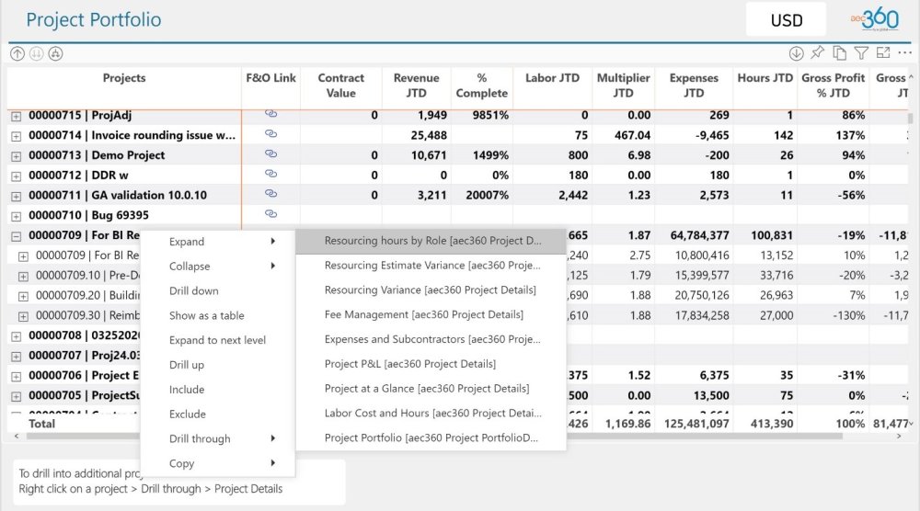Click expand all down one level icon
920x511 pixels.
point(55,54)
